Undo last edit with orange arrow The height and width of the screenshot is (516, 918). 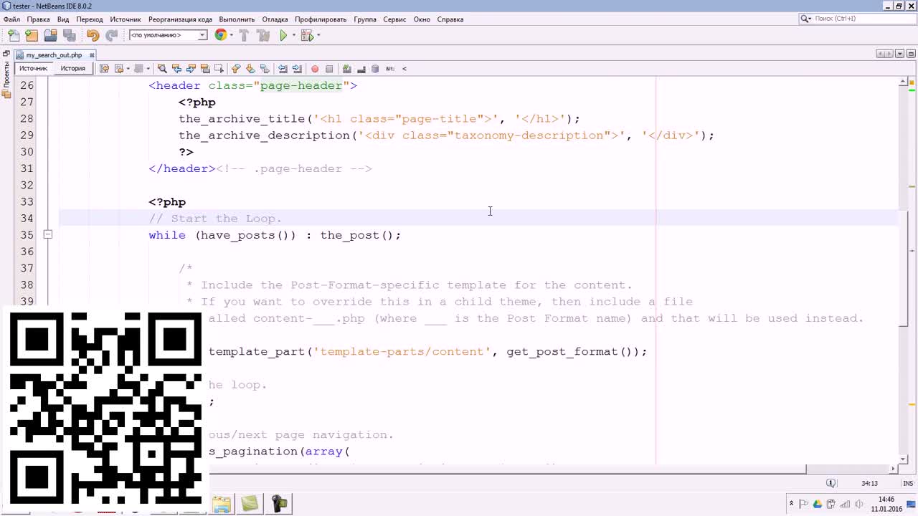[x=93, y=35]
